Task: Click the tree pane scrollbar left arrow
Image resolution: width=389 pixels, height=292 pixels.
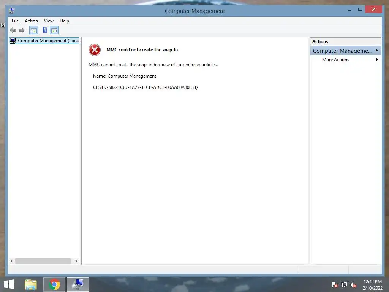Action: (12, 261)
